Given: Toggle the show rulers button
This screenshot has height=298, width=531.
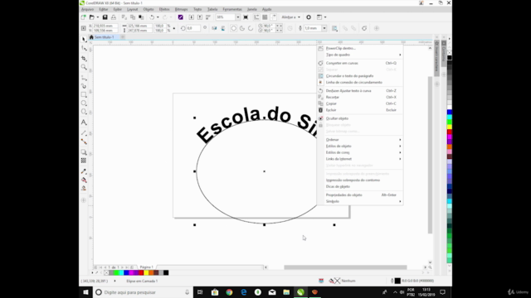Looking at the screenshot, I should tap(256, 17).
